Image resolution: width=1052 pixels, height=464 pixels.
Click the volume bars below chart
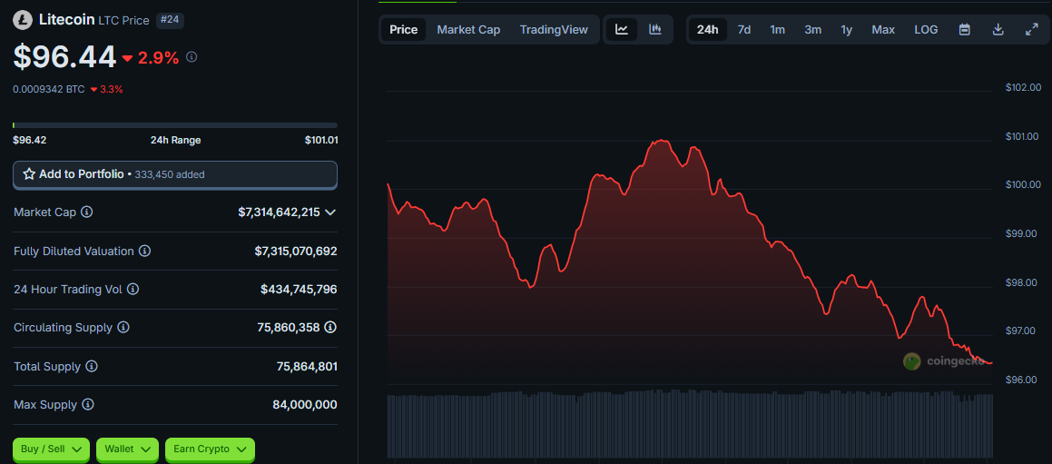coord(690,424)
